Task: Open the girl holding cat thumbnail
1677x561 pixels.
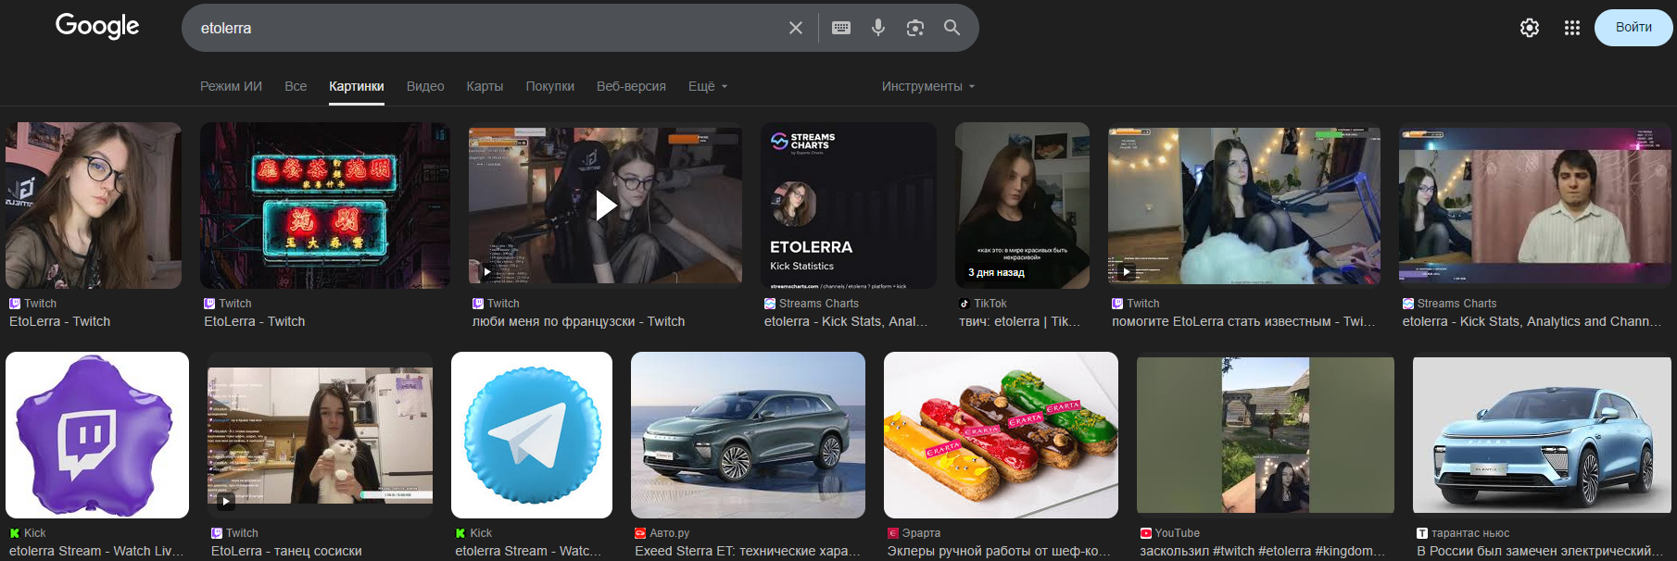Action: point(320,435)
